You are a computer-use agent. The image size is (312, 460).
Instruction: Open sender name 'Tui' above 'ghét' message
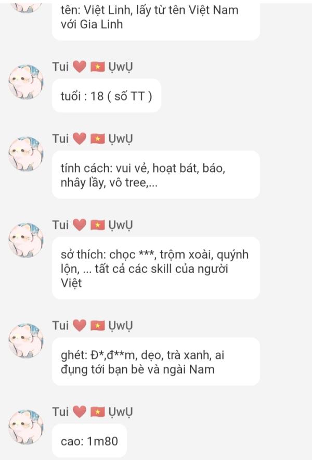(60, 325)
